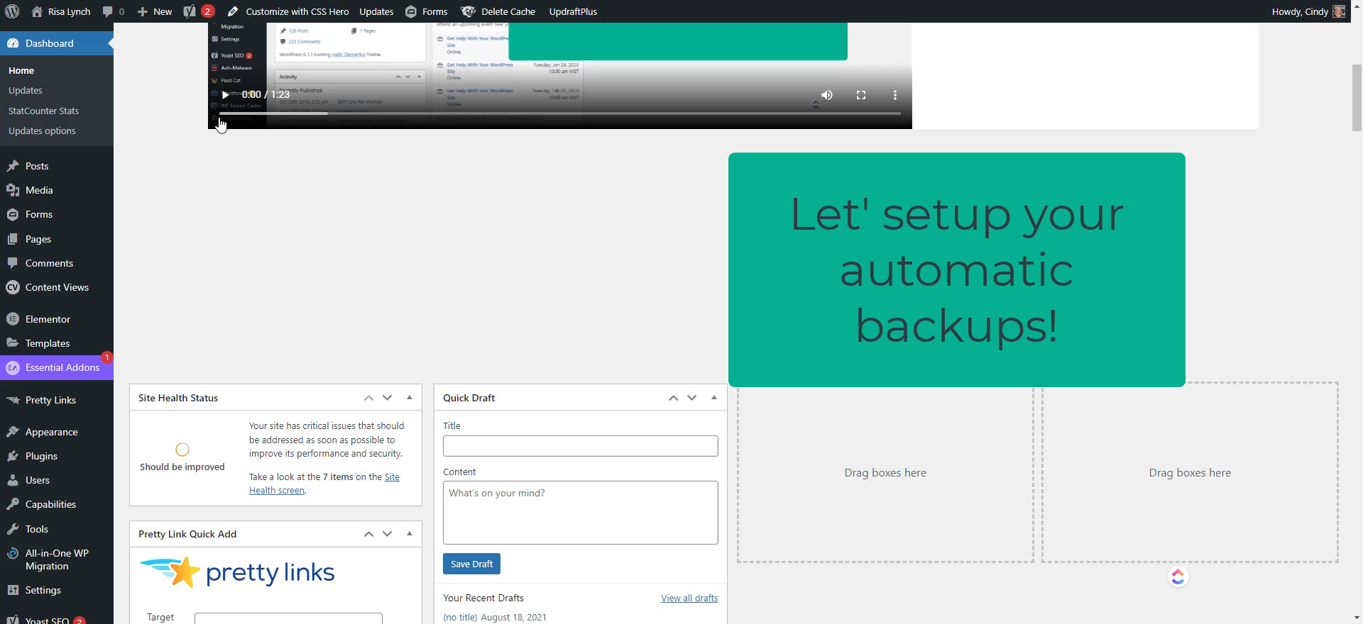Click Delete Cache in admin bar
Image resolution: width=1363 pixels, height=624 pixels.
click(498, 11)
